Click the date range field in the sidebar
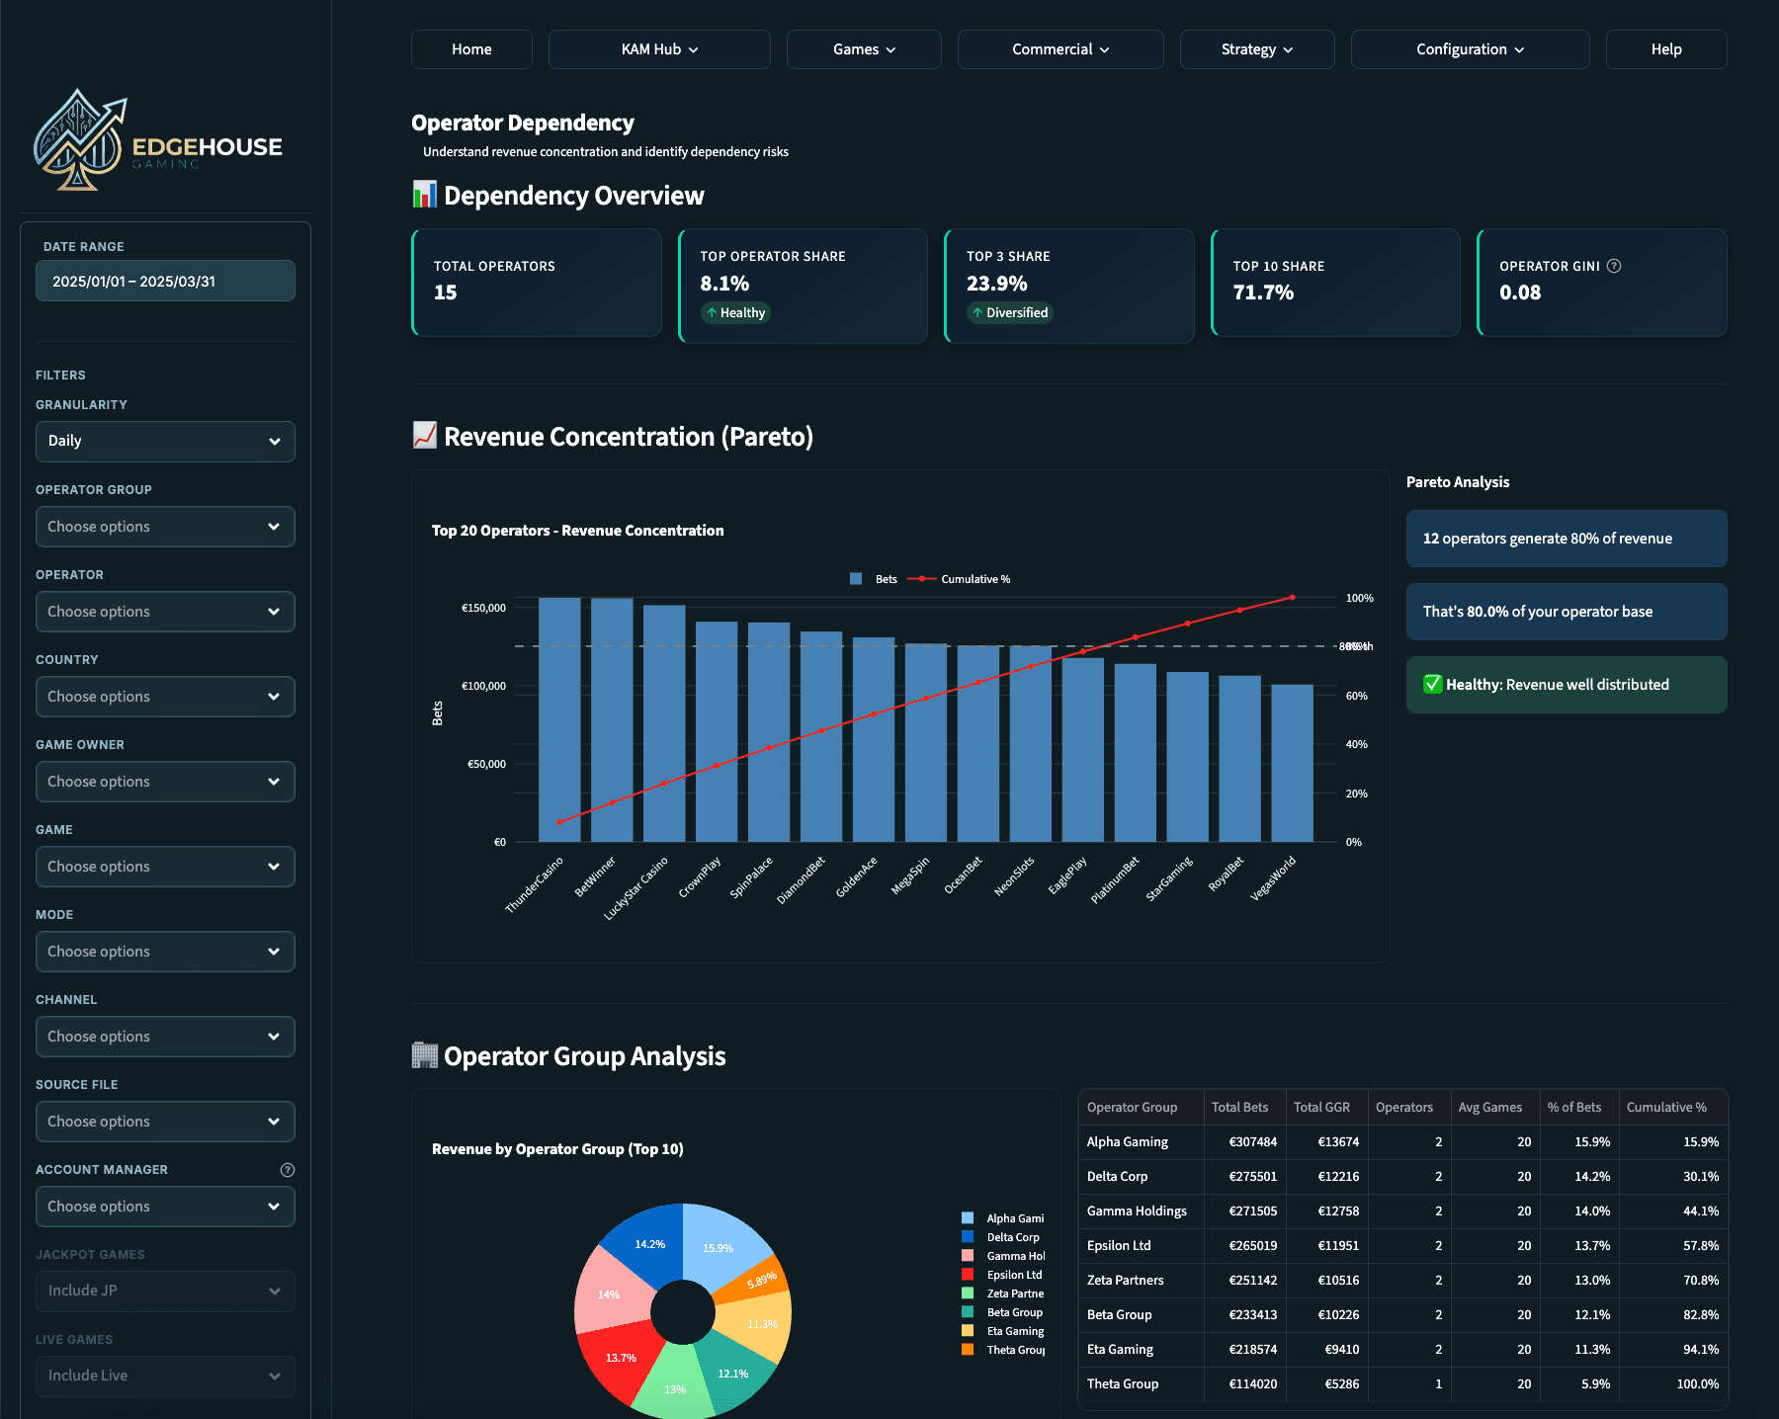 tap(165, 280)
